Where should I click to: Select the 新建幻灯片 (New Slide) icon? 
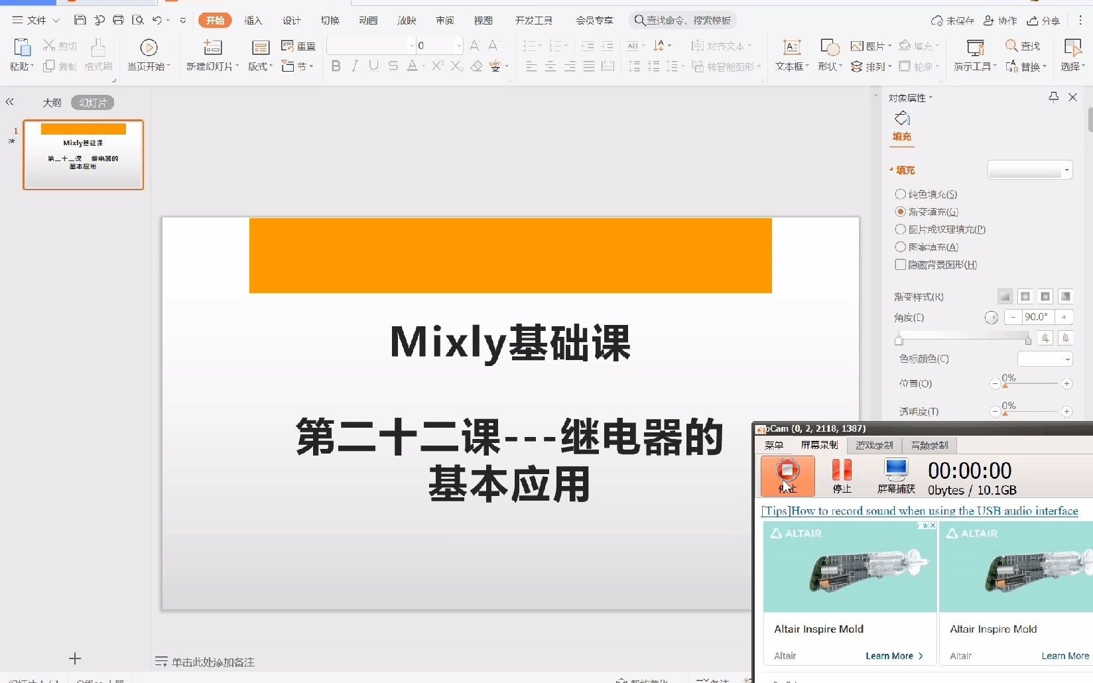click(x=212, y=53)
